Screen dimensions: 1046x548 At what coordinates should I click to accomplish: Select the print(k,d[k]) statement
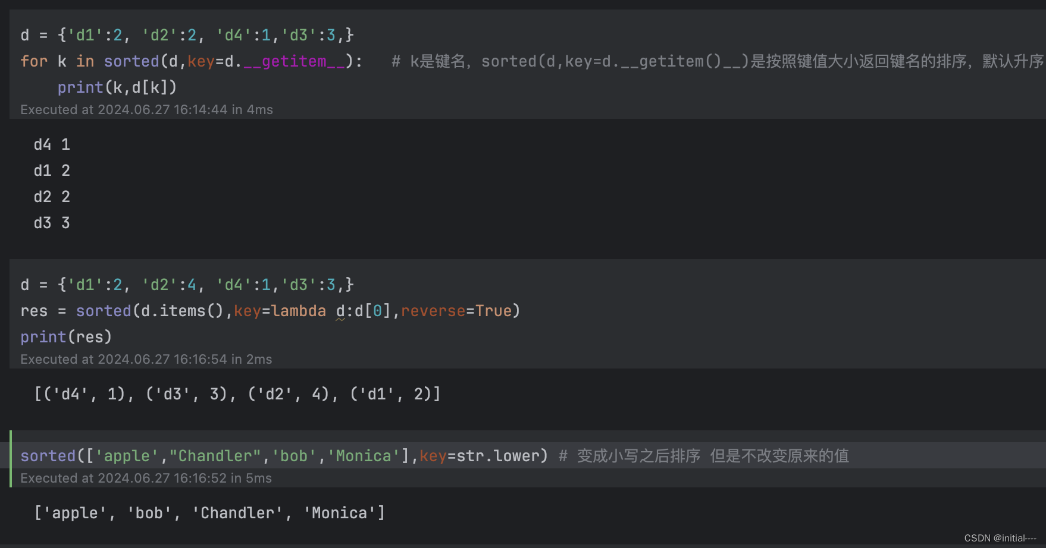pos(117,87)
